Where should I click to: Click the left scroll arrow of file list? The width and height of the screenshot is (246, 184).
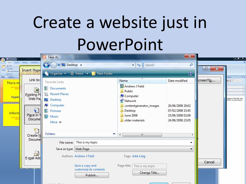point(120,135)
